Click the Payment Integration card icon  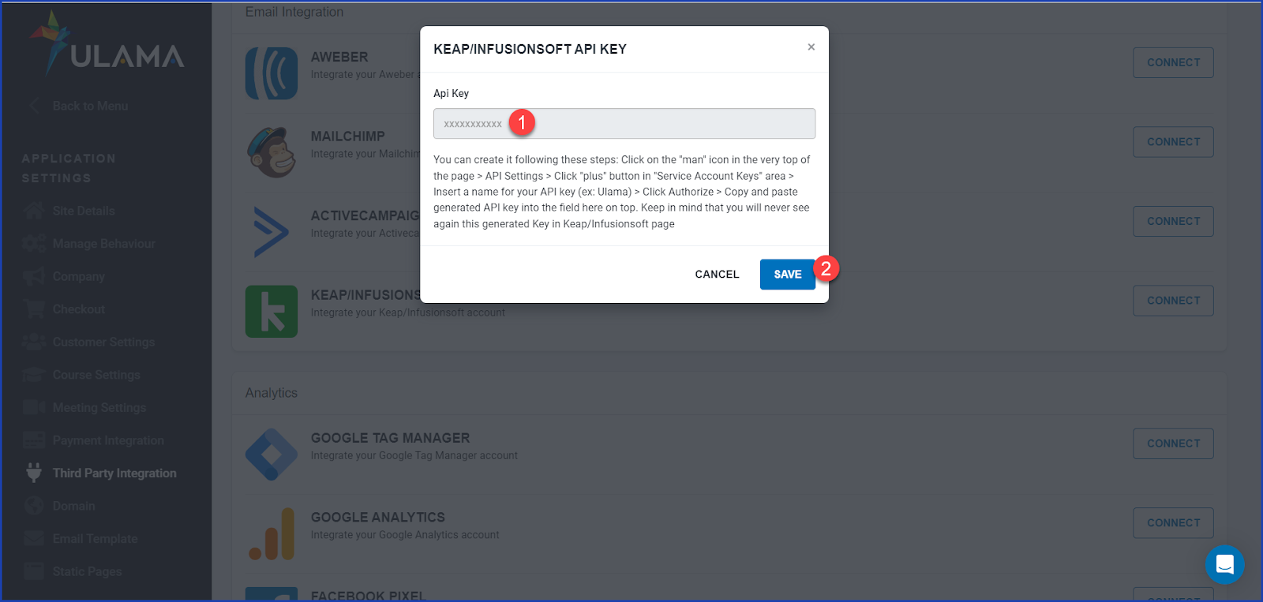tap(34, 440)
